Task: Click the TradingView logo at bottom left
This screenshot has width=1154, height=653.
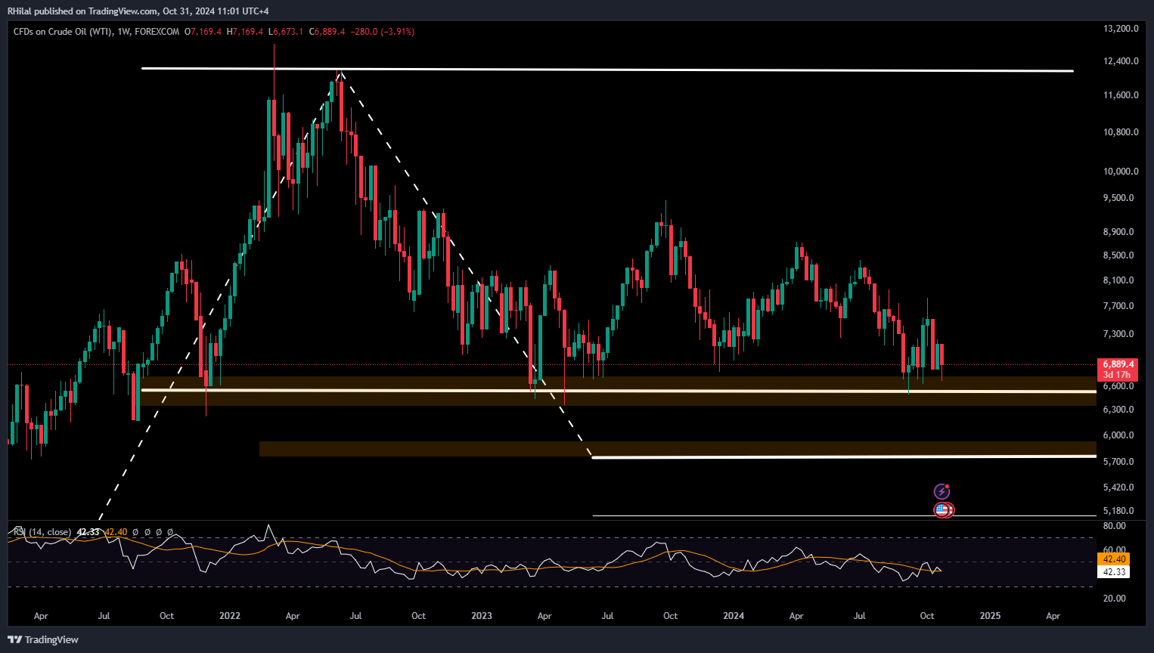Action: [43, 639]
